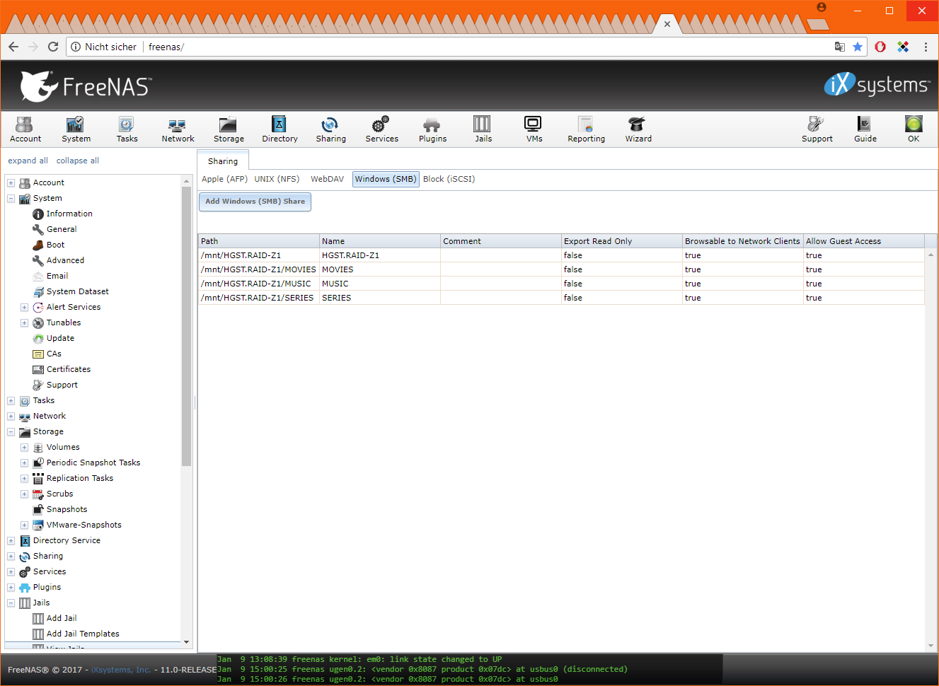Image resolution: width=939 pixels, height=686 pixels.
Task: Open the Plugins toolbar icon
Action: point(432,129)
